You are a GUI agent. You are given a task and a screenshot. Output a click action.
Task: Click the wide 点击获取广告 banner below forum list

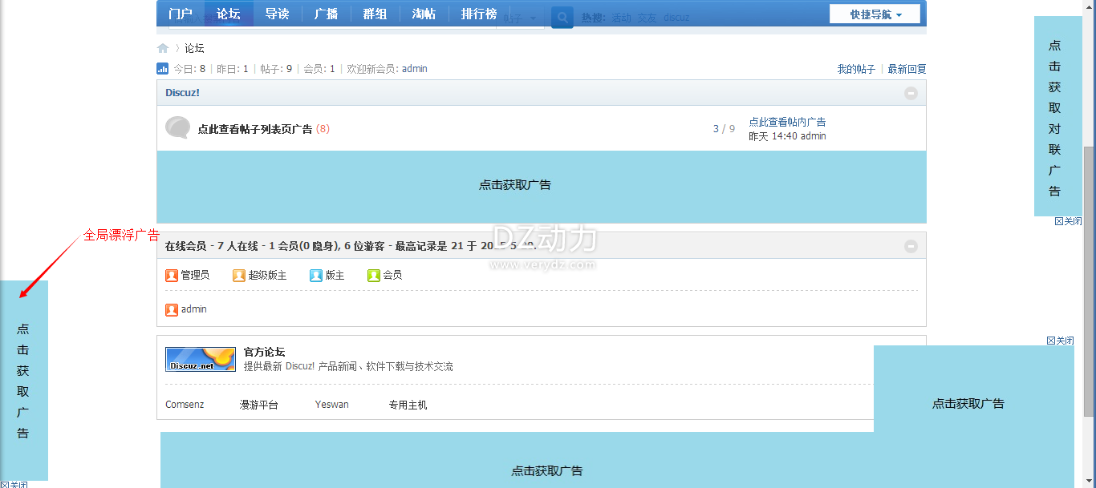[542, 185]
